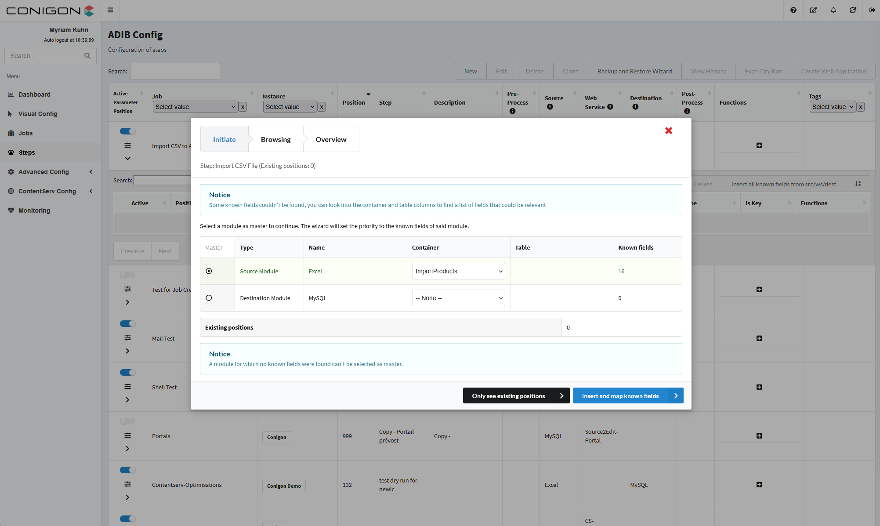Open the ImportProducts container dropdown
This screenshot has height=526, width=880.
458,271
